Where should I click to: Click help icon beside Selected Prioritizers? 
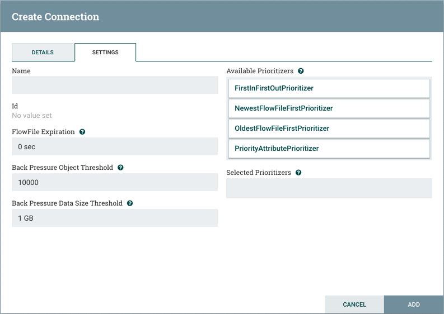(298, 173)
